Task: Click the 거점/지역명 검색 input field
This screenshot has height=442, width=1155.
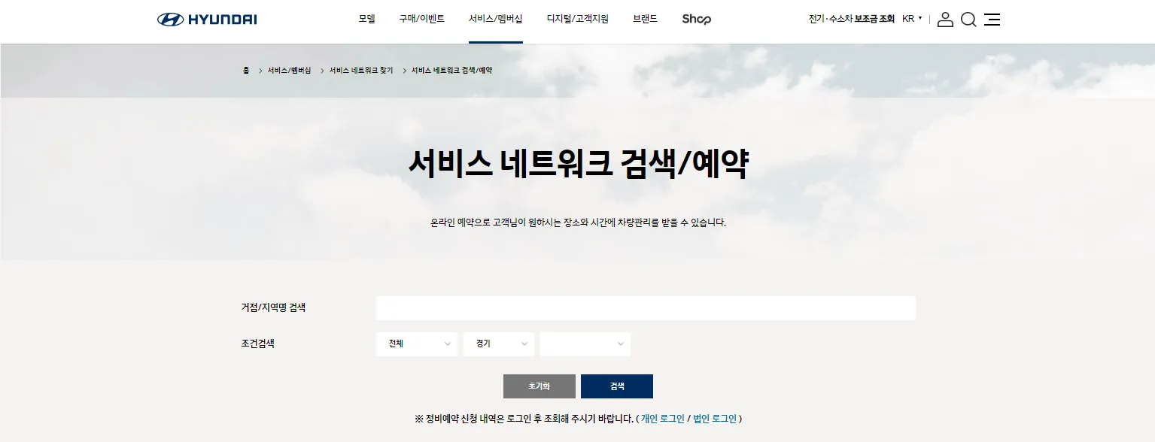Action: (645, 307)
